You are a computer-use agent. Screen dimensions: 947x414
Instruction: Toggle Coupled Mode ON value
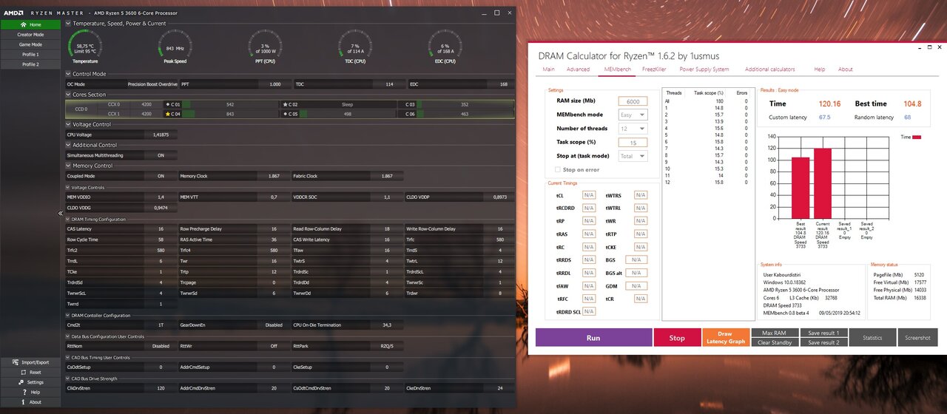[161, 176]
